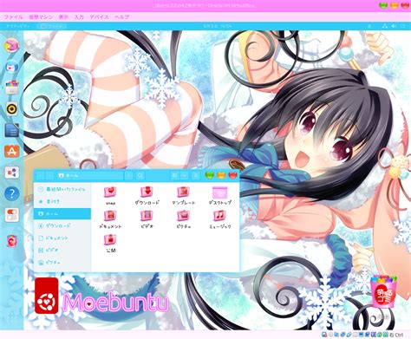Open the view options dropdown arrow
Viewport: 411px width, 339px height.
coord(185,175)
